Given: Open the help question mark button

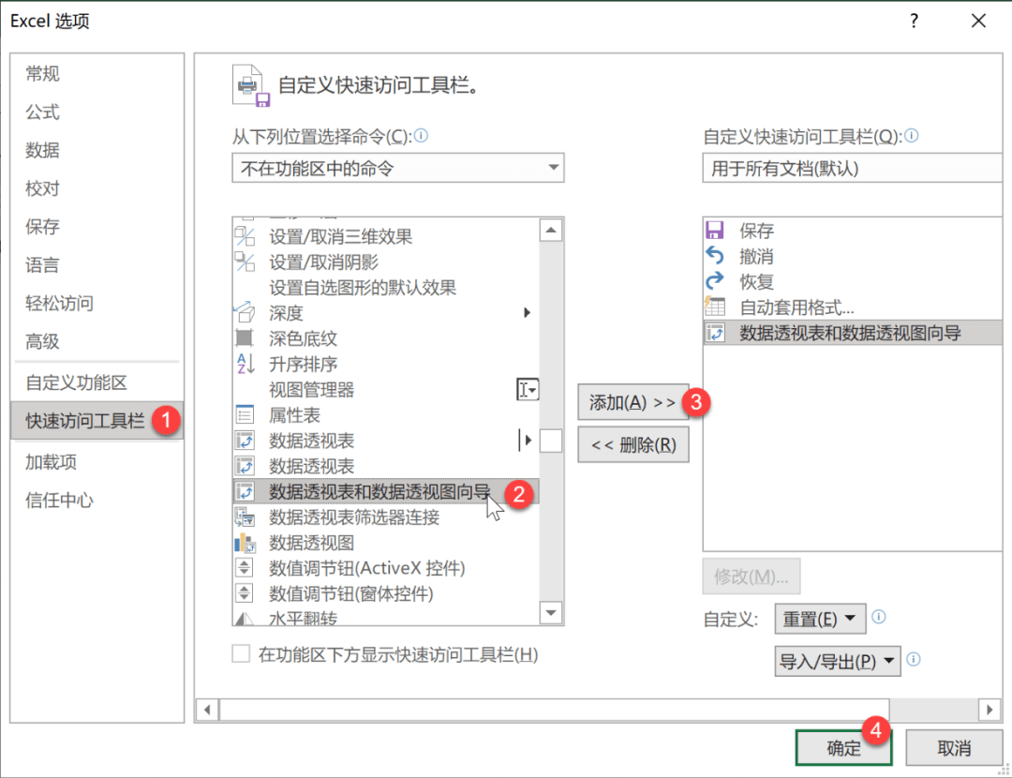Looking at the screenshot, I should pyautogui.click(x=914, y=22).
